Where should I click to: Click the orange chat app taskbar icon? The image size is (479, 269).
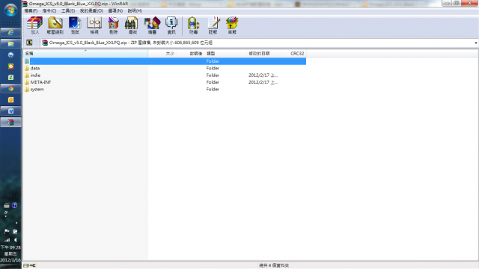pos(10,67)
